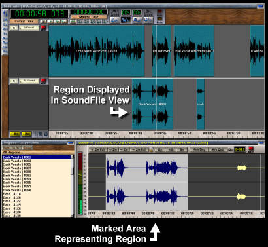Click the yellow waveform blip in SoundFile upper channel
The image size is (268, 247).
pos(242,168)
